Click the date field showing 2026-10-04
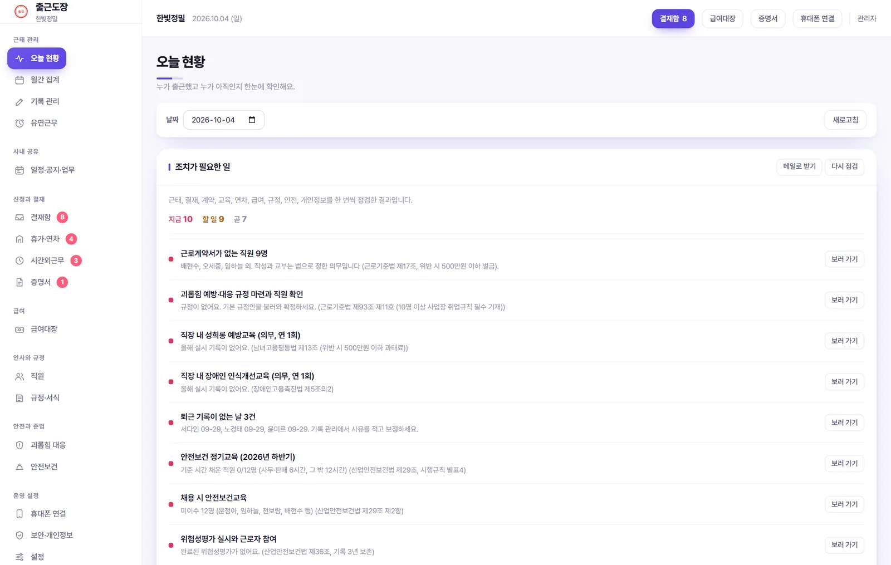 pyautogui.click(x=224, y=120)
